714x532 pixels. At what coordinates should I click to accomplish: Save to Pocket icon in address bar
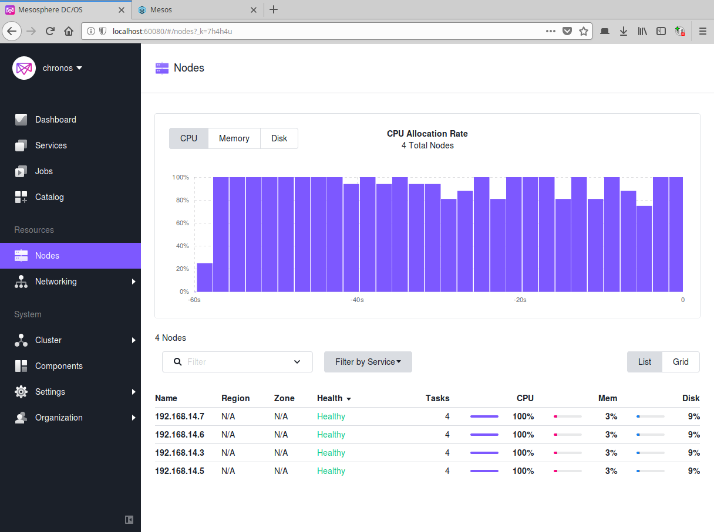[x=567, y=31]
